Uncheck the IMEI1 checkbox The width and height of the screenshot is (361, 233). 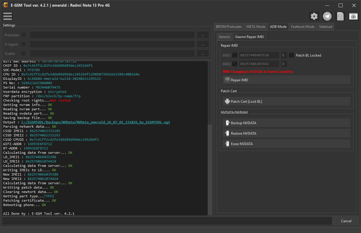[x=235, y=55]
